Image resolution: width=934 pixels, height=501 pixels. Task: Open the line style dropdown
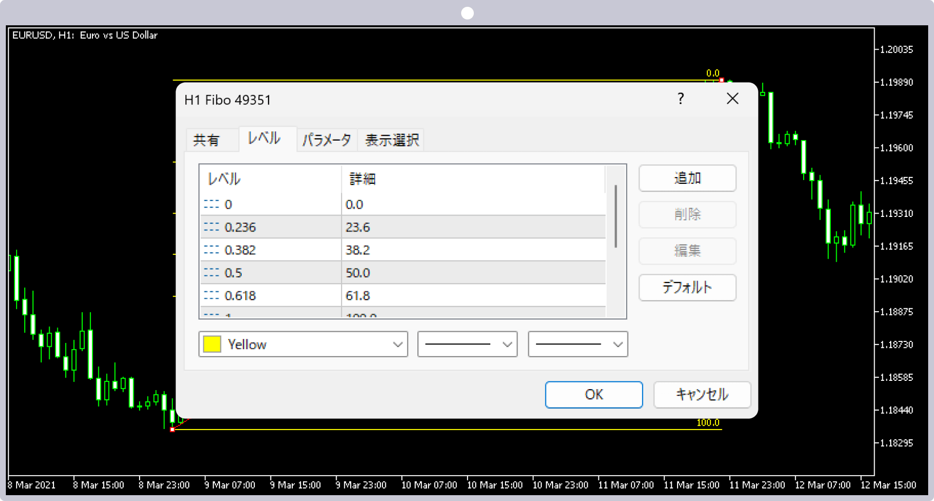pos(467,344)
